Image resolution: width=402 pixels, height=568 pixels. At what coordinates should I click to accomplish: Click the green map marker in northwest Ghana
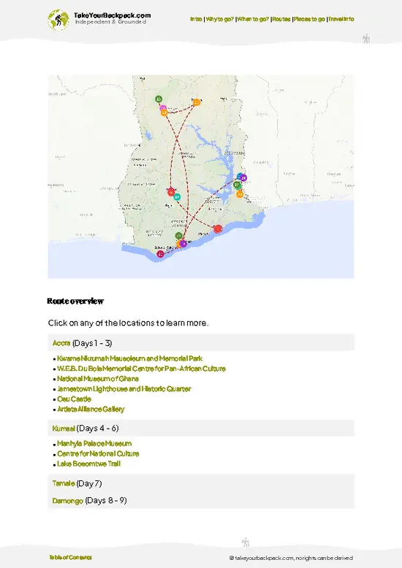coord(159,99)
